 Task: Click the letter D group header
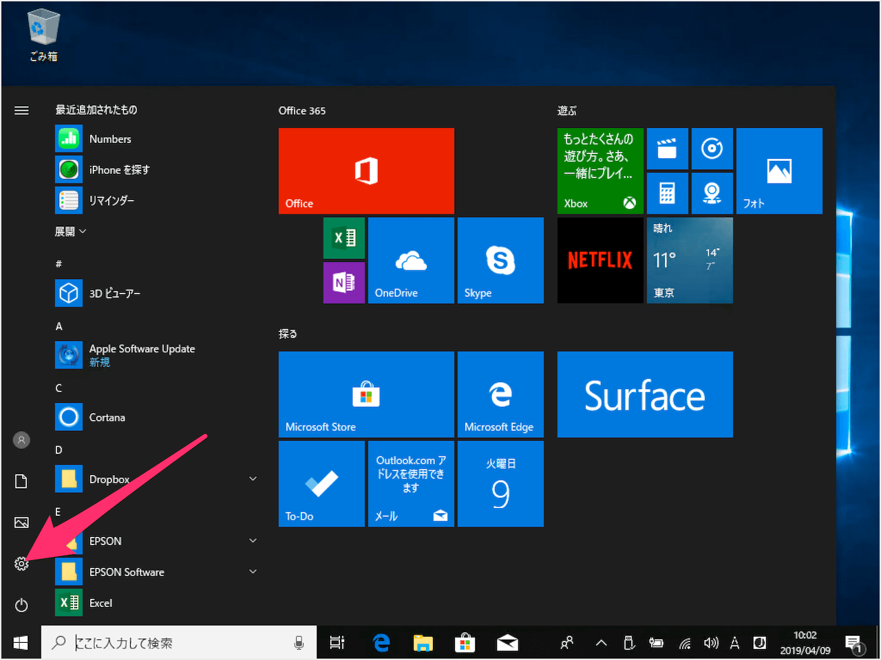pos(59,450)
